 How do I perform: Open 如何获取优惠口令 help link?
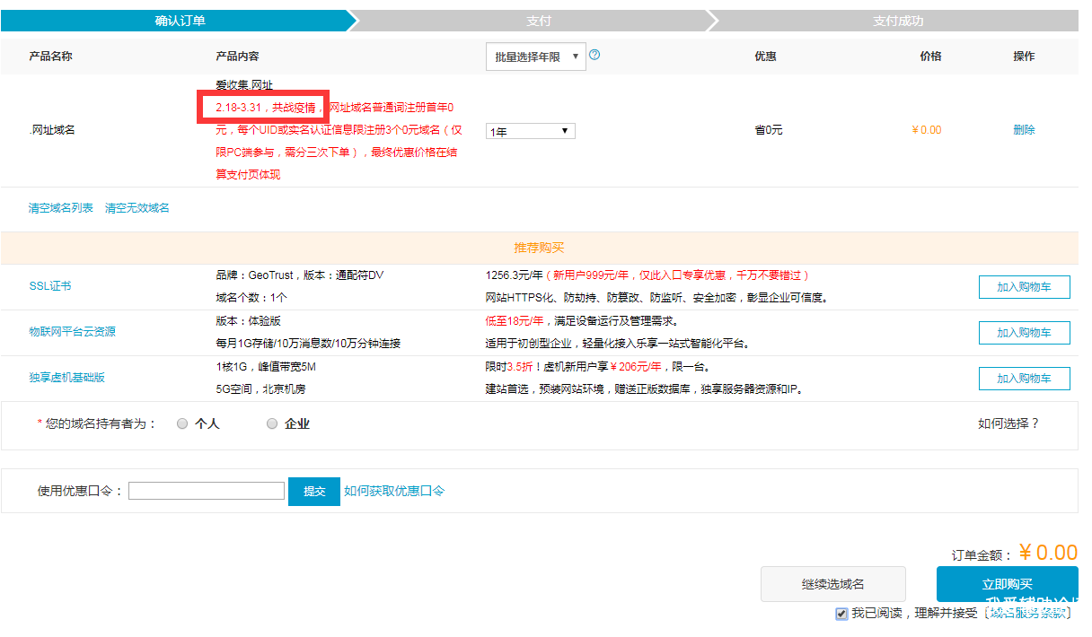pos(394,491)
